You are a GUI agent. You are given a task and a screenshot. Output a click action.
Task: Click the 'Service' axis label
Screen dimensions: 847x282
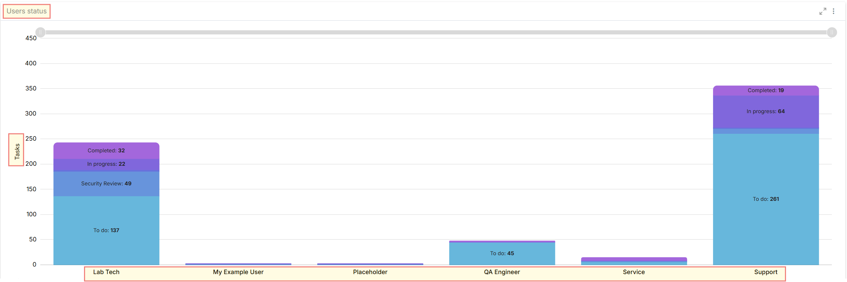coord(634,272)
